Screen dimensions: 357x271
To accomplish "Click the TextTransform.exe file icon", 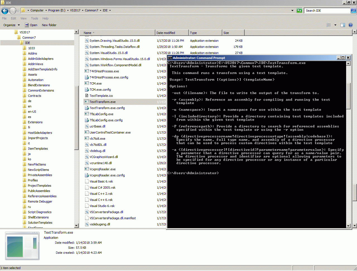I will [x=87, y=102].
